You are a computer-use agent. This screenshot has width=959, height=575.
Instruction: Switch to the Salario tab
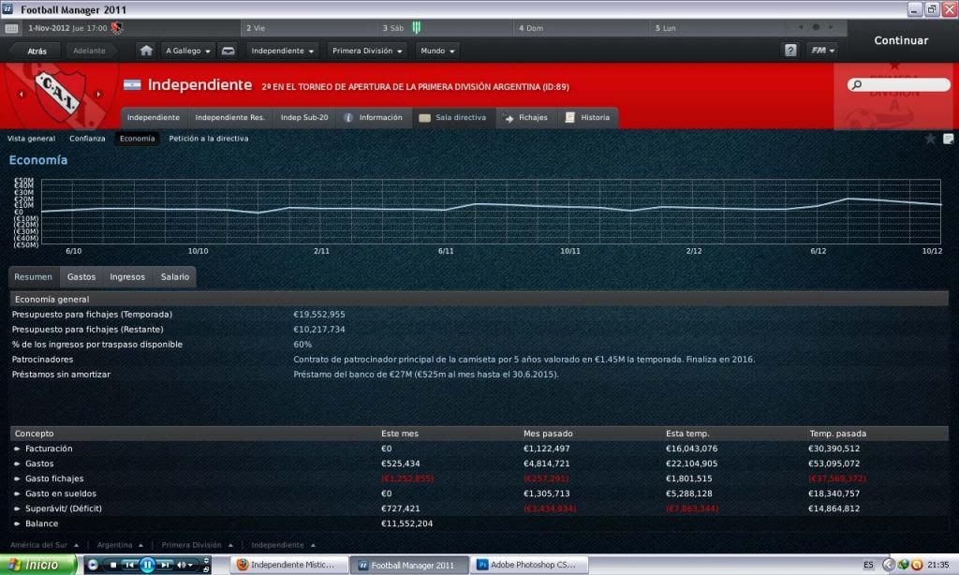tap(175, 276)
